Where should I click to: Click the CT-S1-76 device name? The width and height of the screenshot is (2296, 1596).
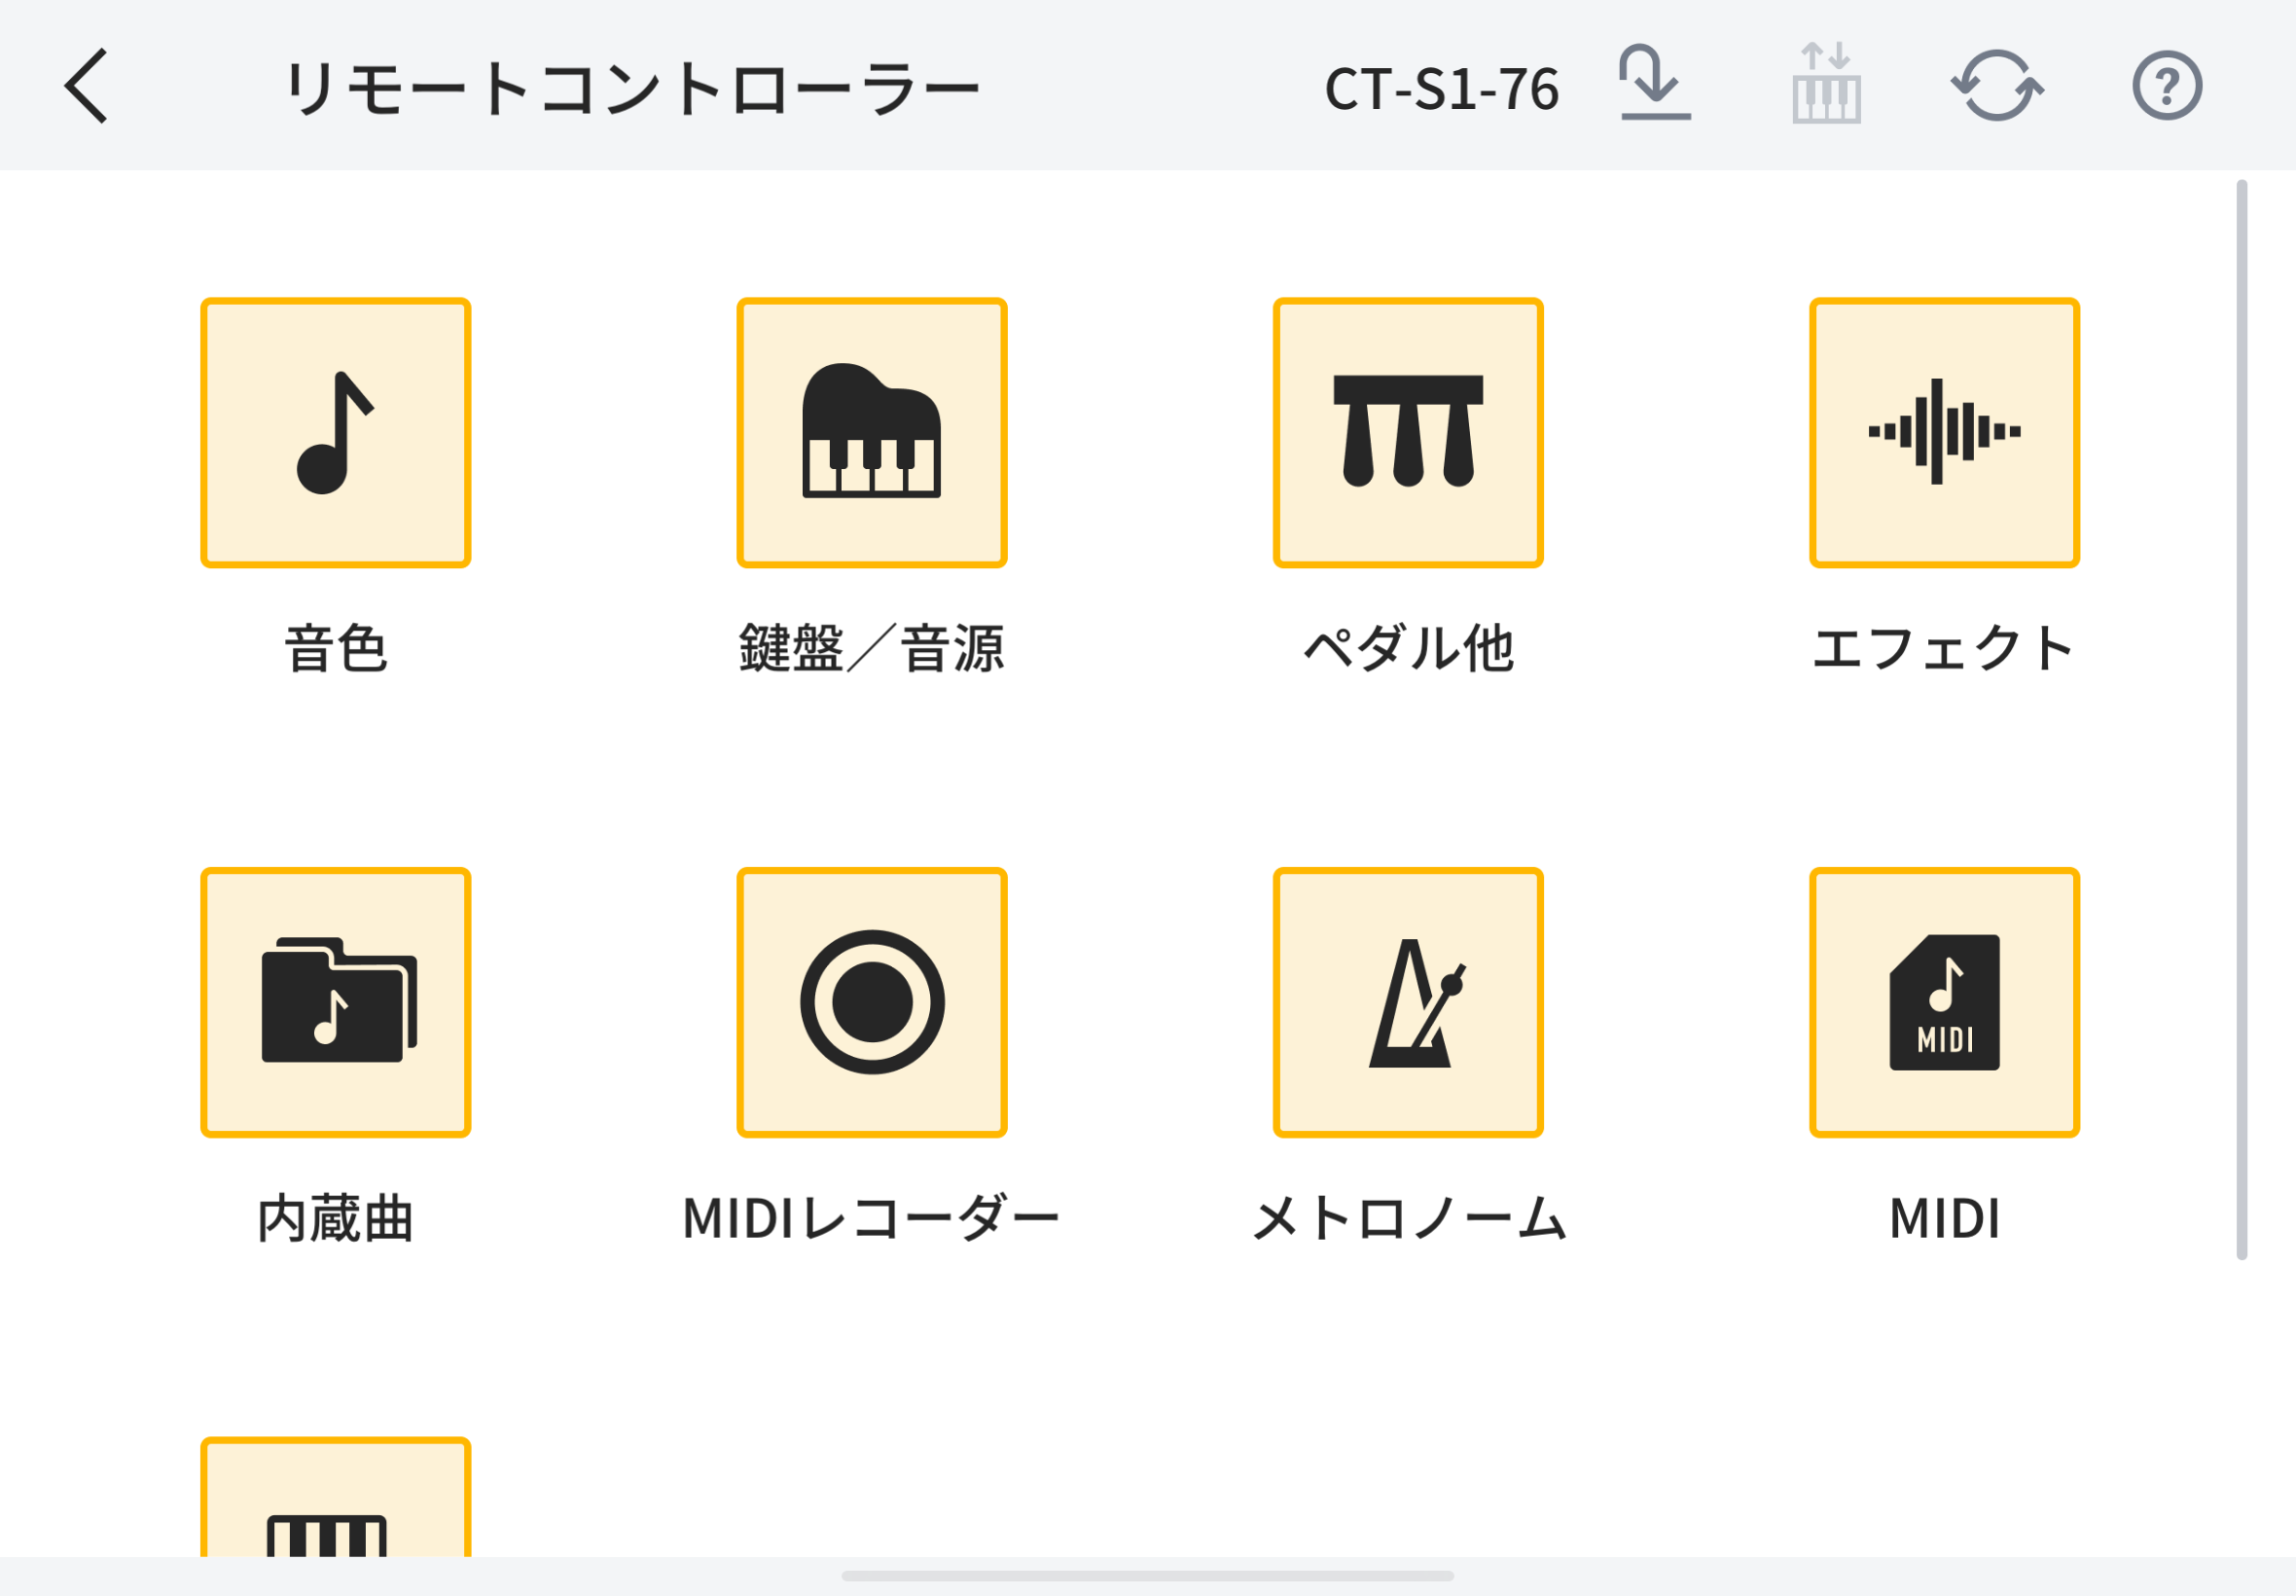(x=1442, y=88)
